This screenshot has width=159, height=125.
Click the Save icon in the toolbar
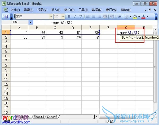(7, 16)
